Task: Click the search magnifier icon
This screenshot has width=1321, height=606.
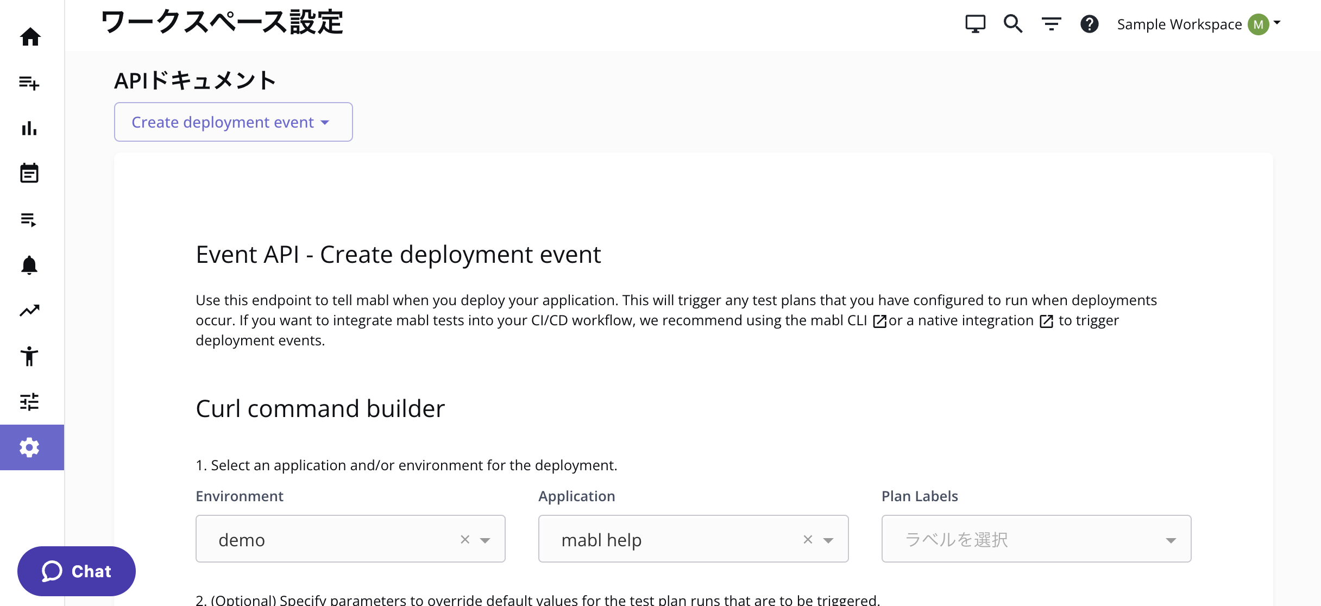Action: [x=1013, y=24]
